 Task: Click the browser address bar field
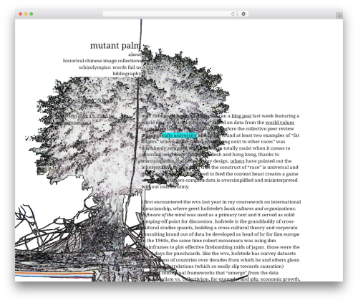pos(170,14)
